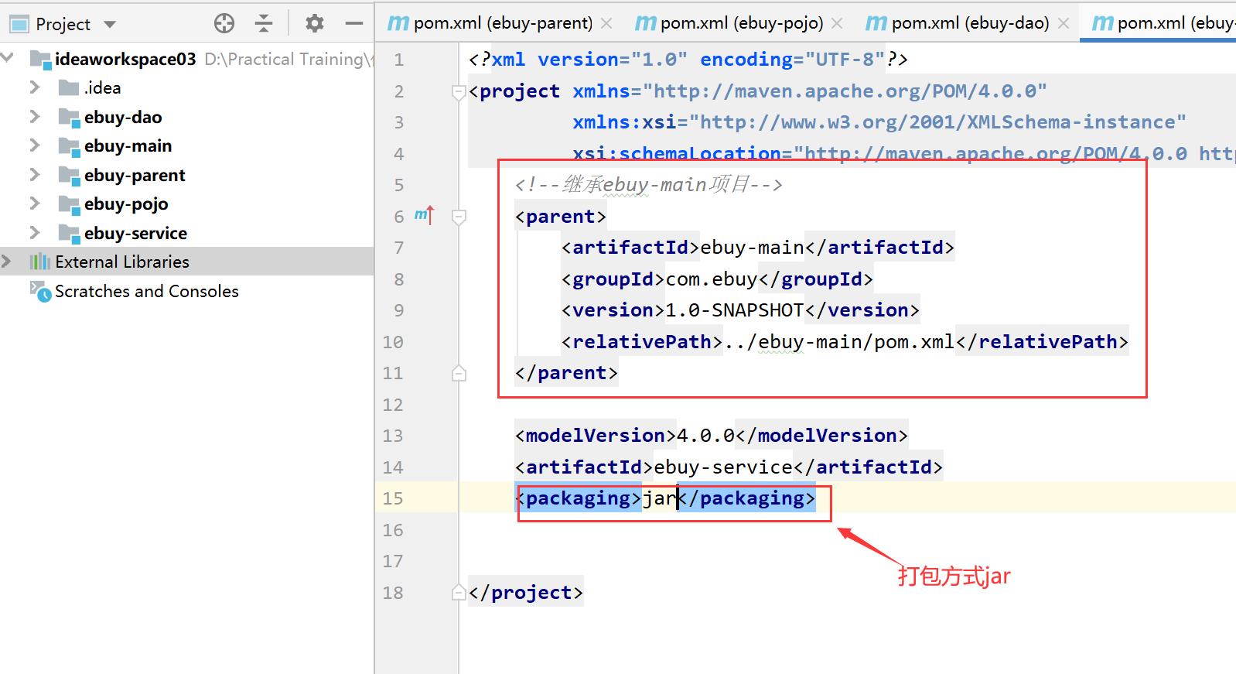Select ebuy-main in project tree
This screenshot has width=1236, height=674.
[128, 145]
